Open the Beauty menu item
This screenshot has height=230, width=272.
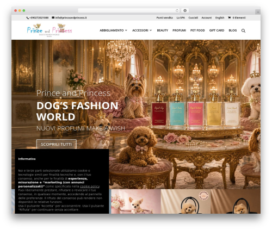[x=163, y=30]
